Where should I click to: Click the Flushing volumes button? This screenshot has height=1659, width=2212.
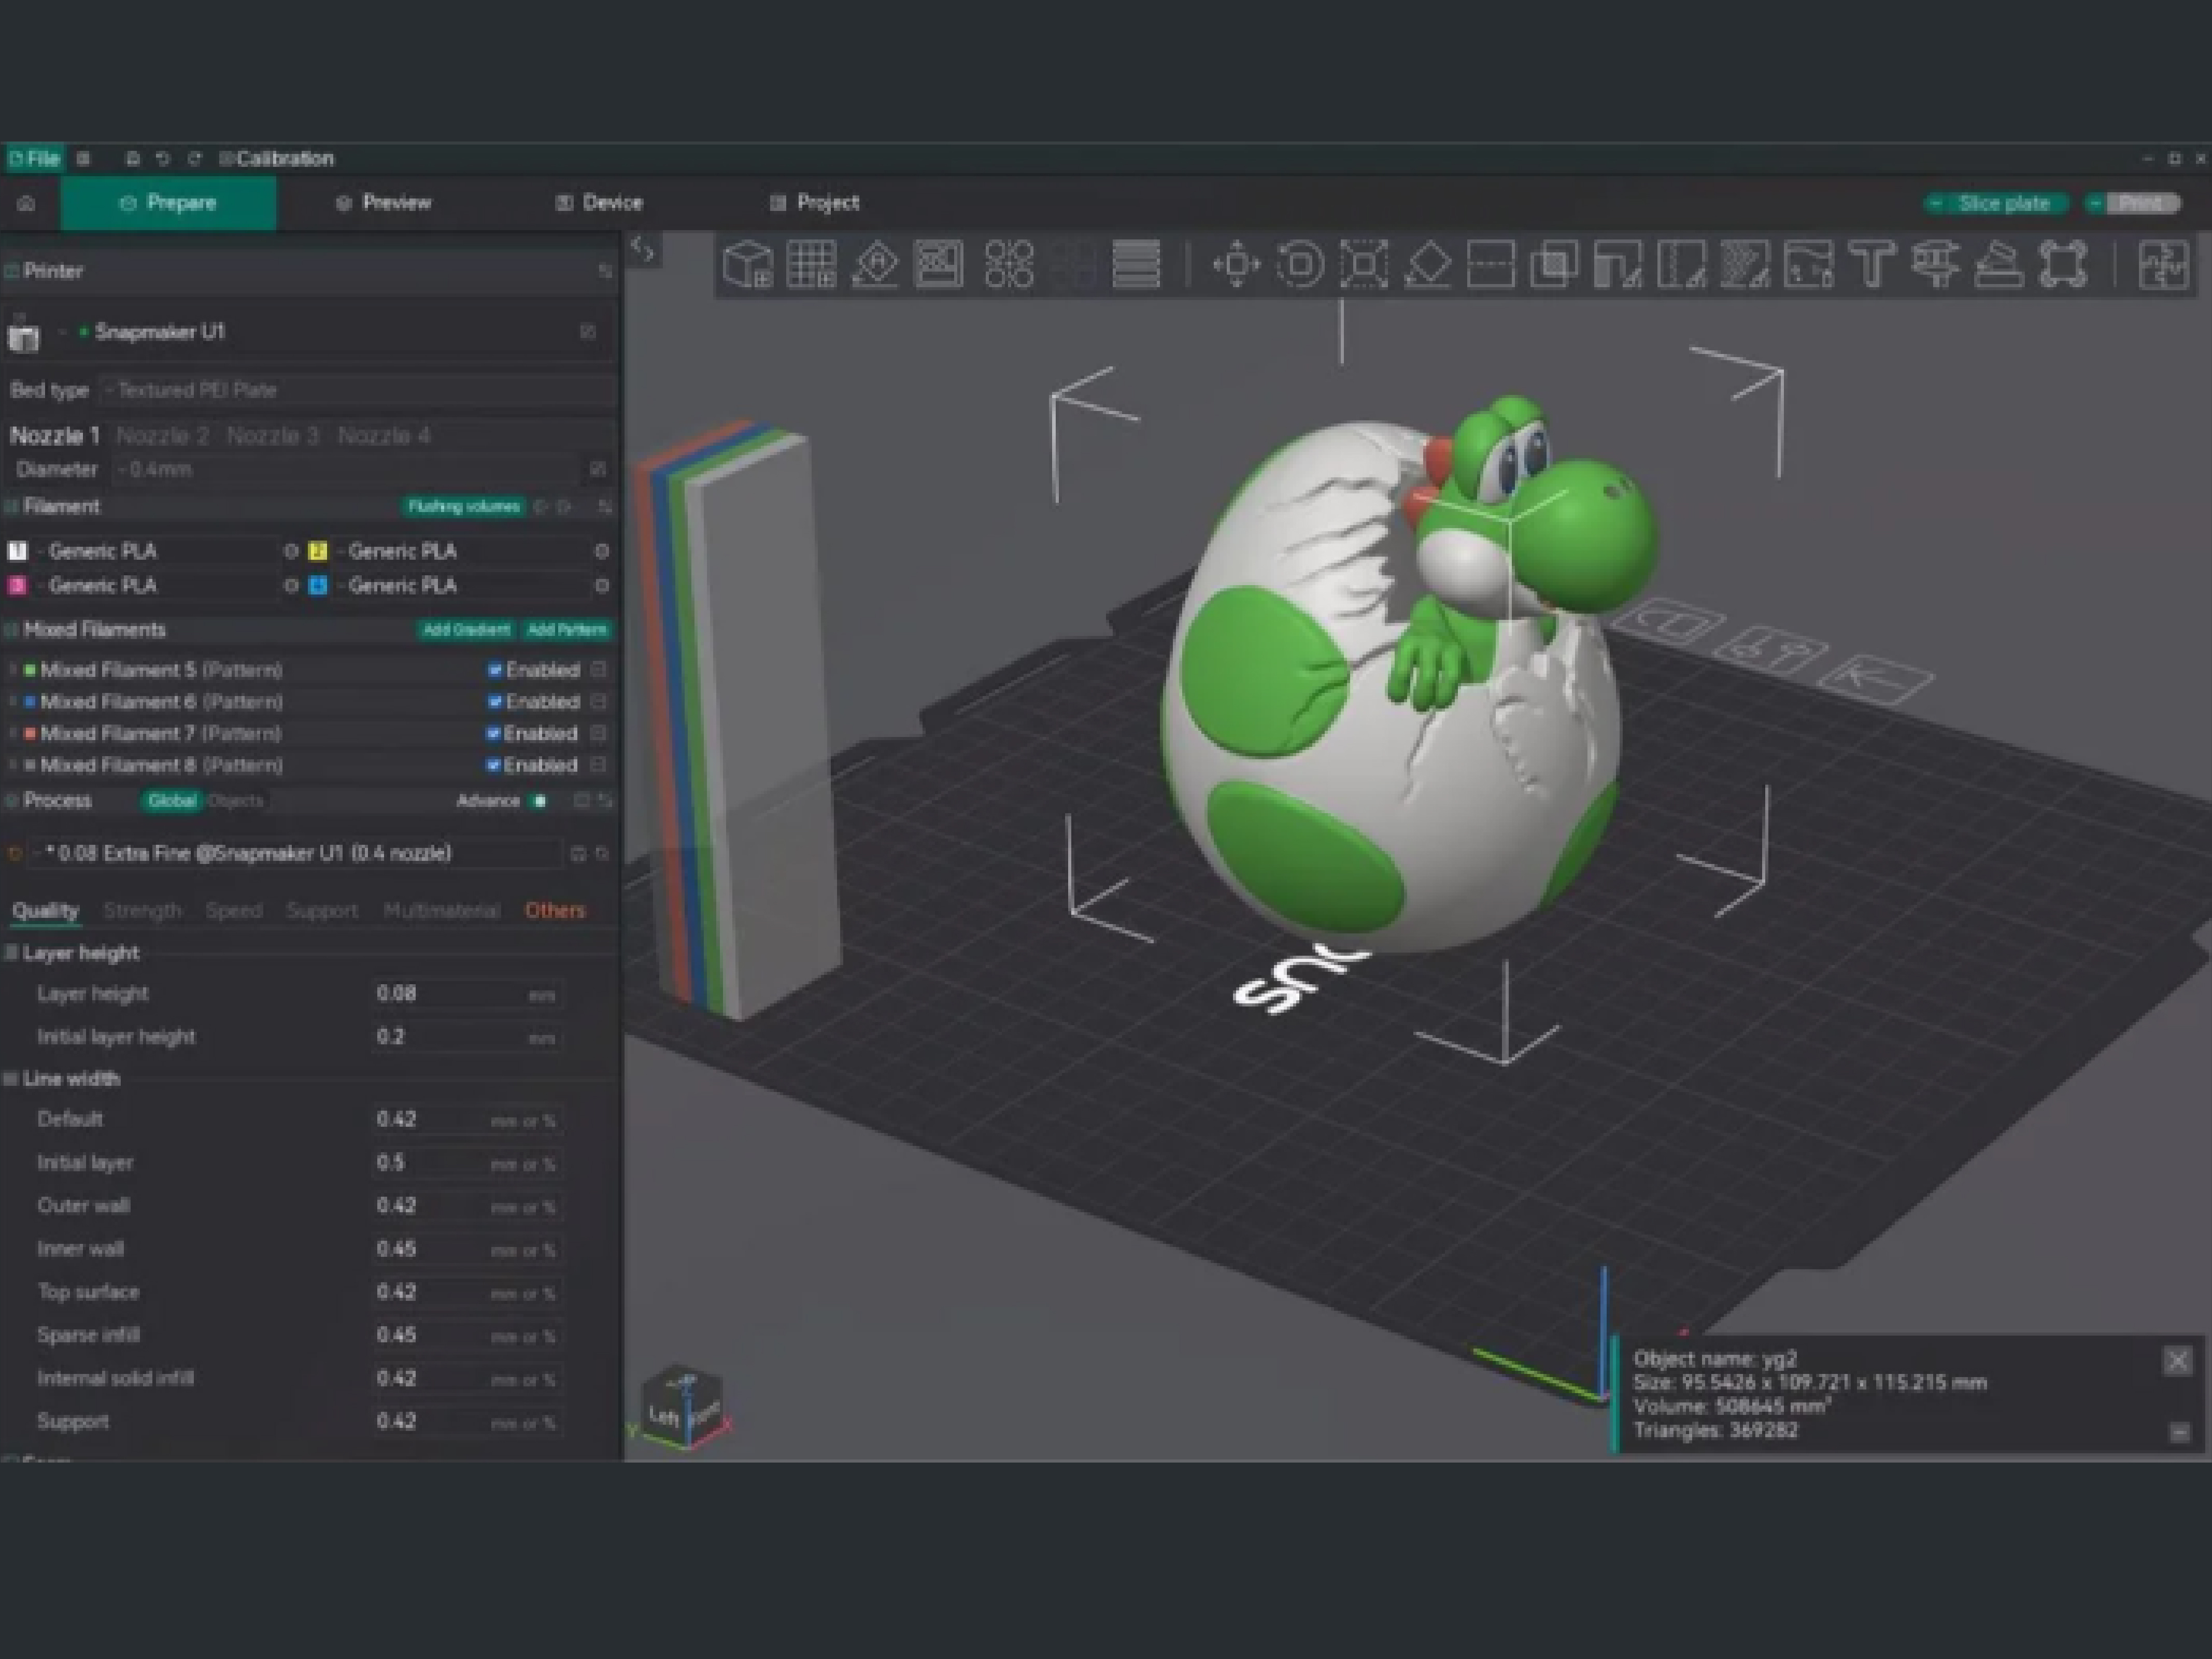point(463,507)
